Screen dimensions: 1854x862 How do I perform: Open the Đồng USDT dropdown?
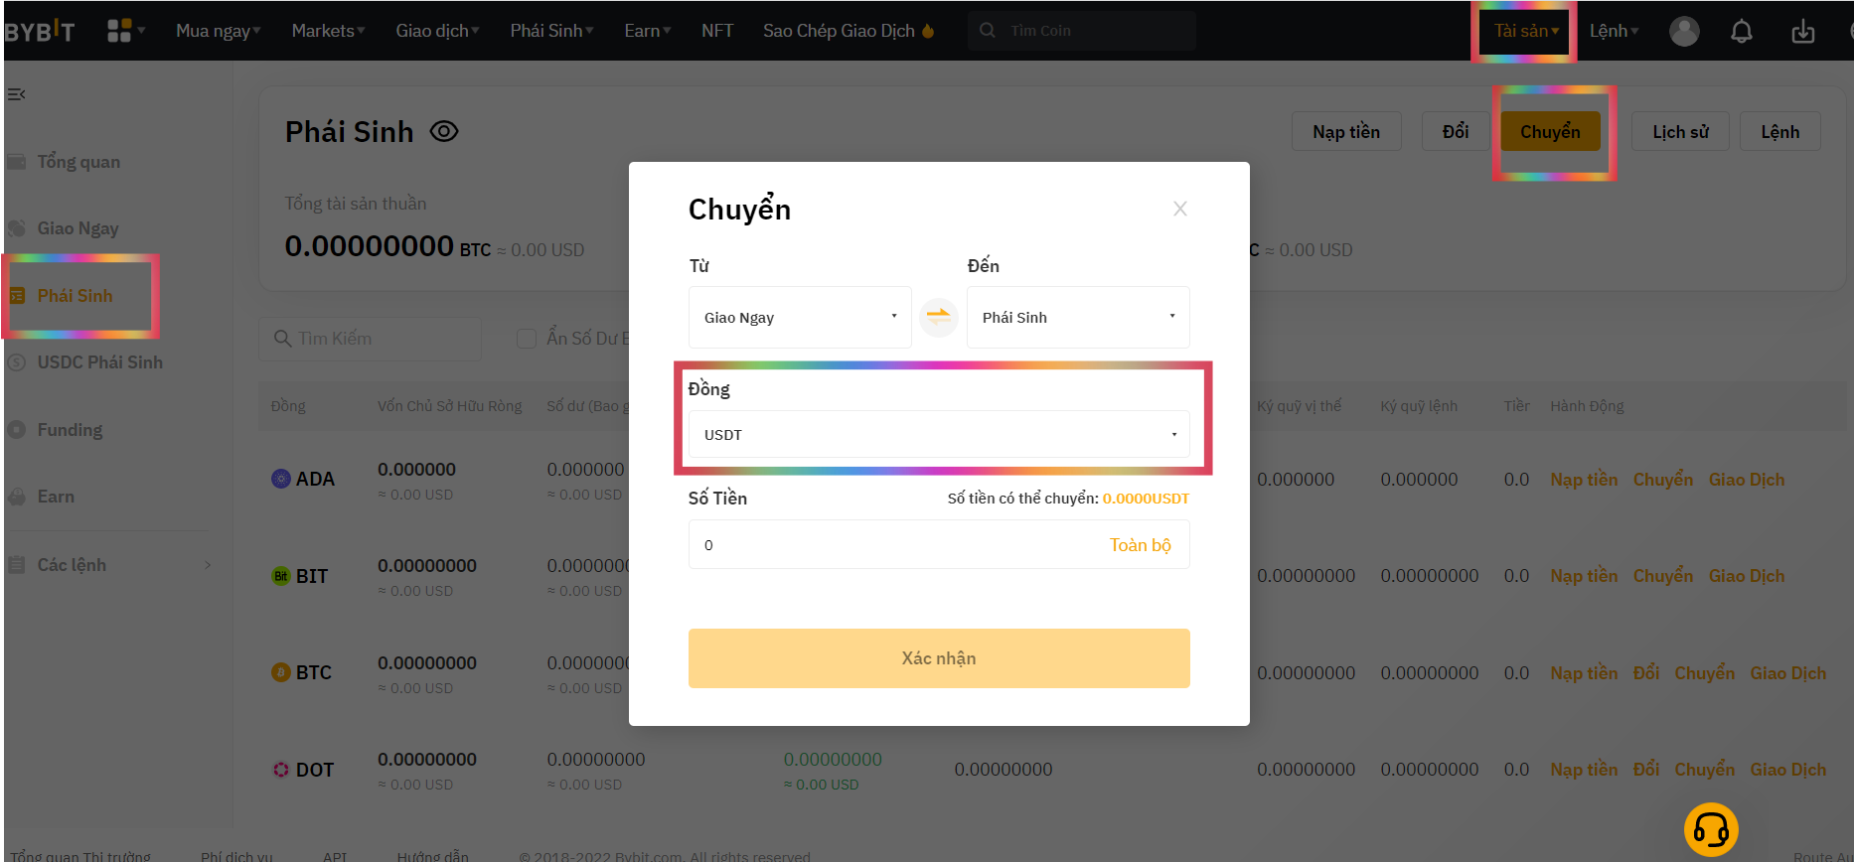pos(939,434)
